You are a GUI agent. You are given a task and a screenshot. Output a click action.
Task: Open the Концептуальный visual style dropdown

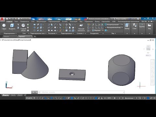coord(114,25)
